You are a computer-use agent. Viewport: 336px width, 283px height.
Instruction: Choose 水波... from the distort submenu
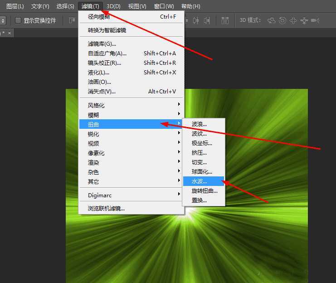(x=200, y=181)
